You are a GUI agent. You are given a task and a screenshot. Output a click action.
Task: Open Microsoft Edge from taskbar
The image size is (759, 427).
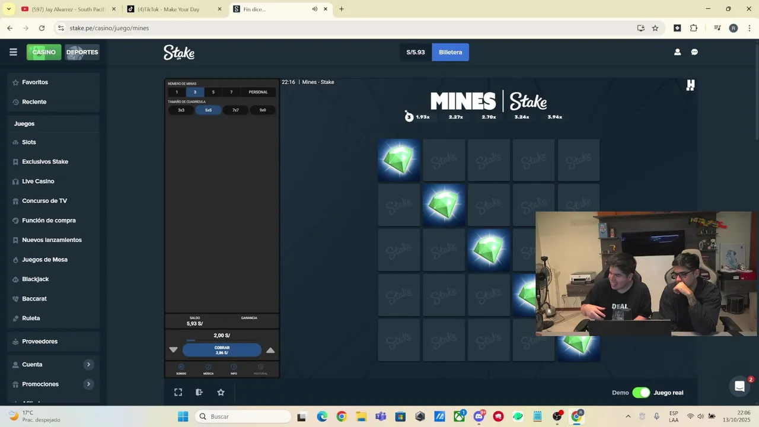pyautogui.click(x=322, y=416)
